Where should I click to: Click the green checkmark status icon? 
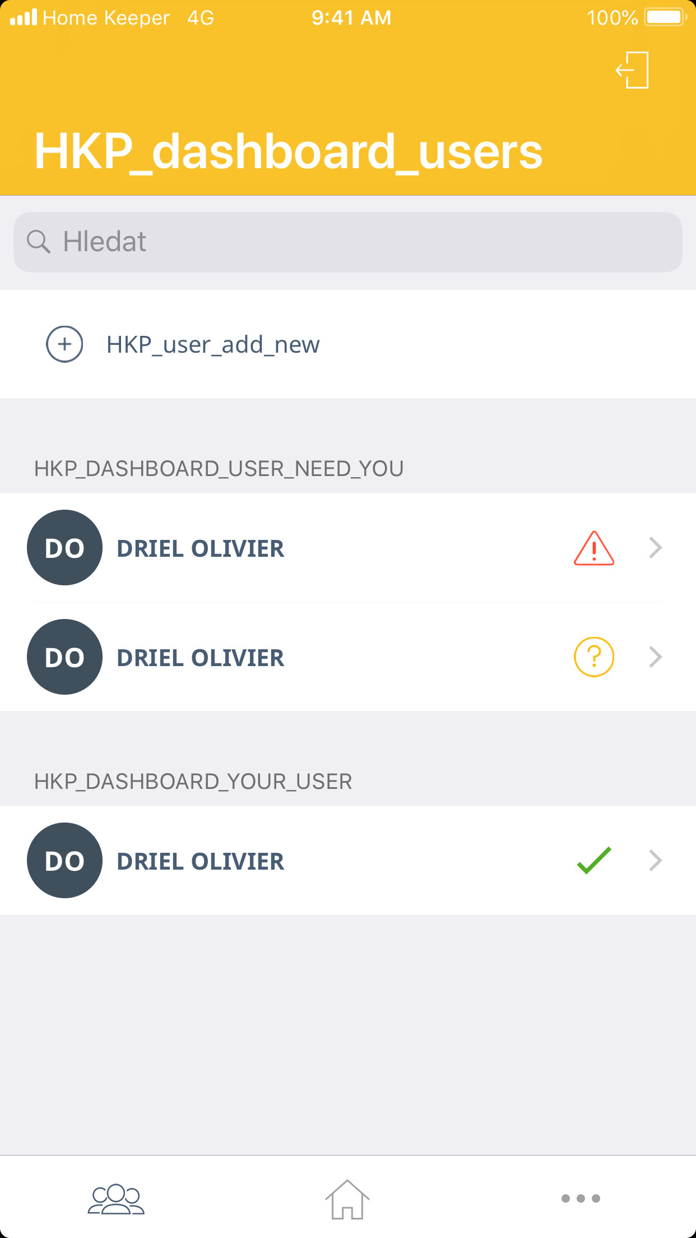point(594,861)
